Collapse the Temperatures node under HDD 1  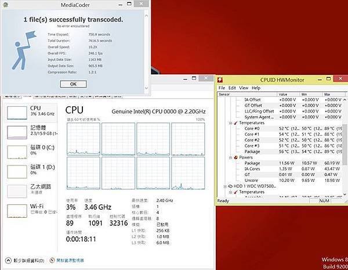(231, 192)
